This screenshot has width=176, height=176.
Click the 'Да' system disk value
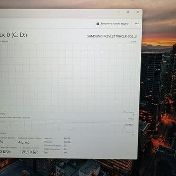(65, 146)
